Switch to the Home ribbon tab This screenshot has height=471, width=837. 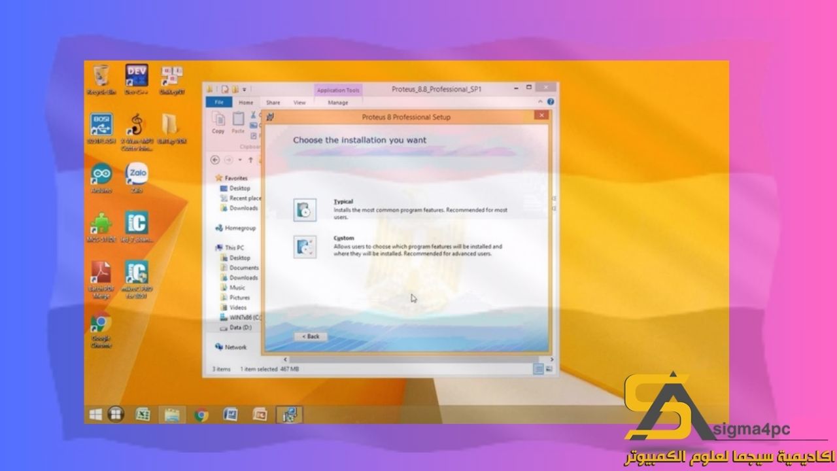tap(246, 103)
